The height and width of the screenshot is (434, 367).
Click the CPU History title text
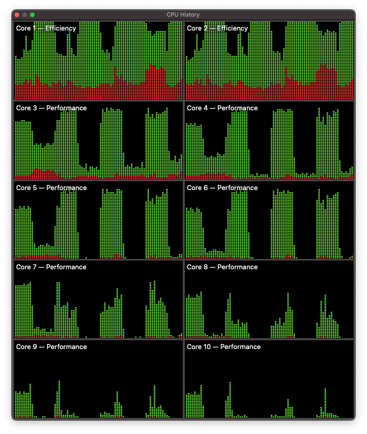tap(183, 15)
